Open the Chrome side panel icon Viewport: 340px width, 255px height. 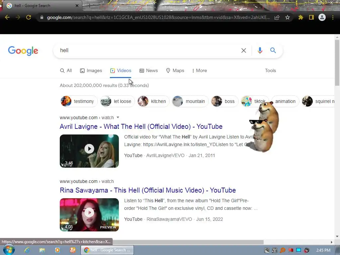(x=311, y=17)
